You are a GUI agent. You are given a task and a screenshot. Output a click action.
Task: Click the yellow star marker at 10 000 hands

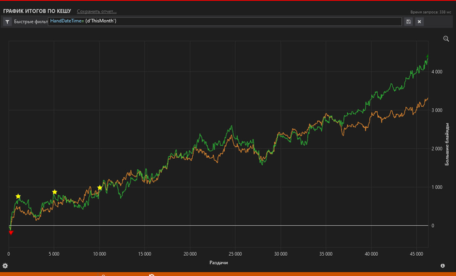pos(100,187)
